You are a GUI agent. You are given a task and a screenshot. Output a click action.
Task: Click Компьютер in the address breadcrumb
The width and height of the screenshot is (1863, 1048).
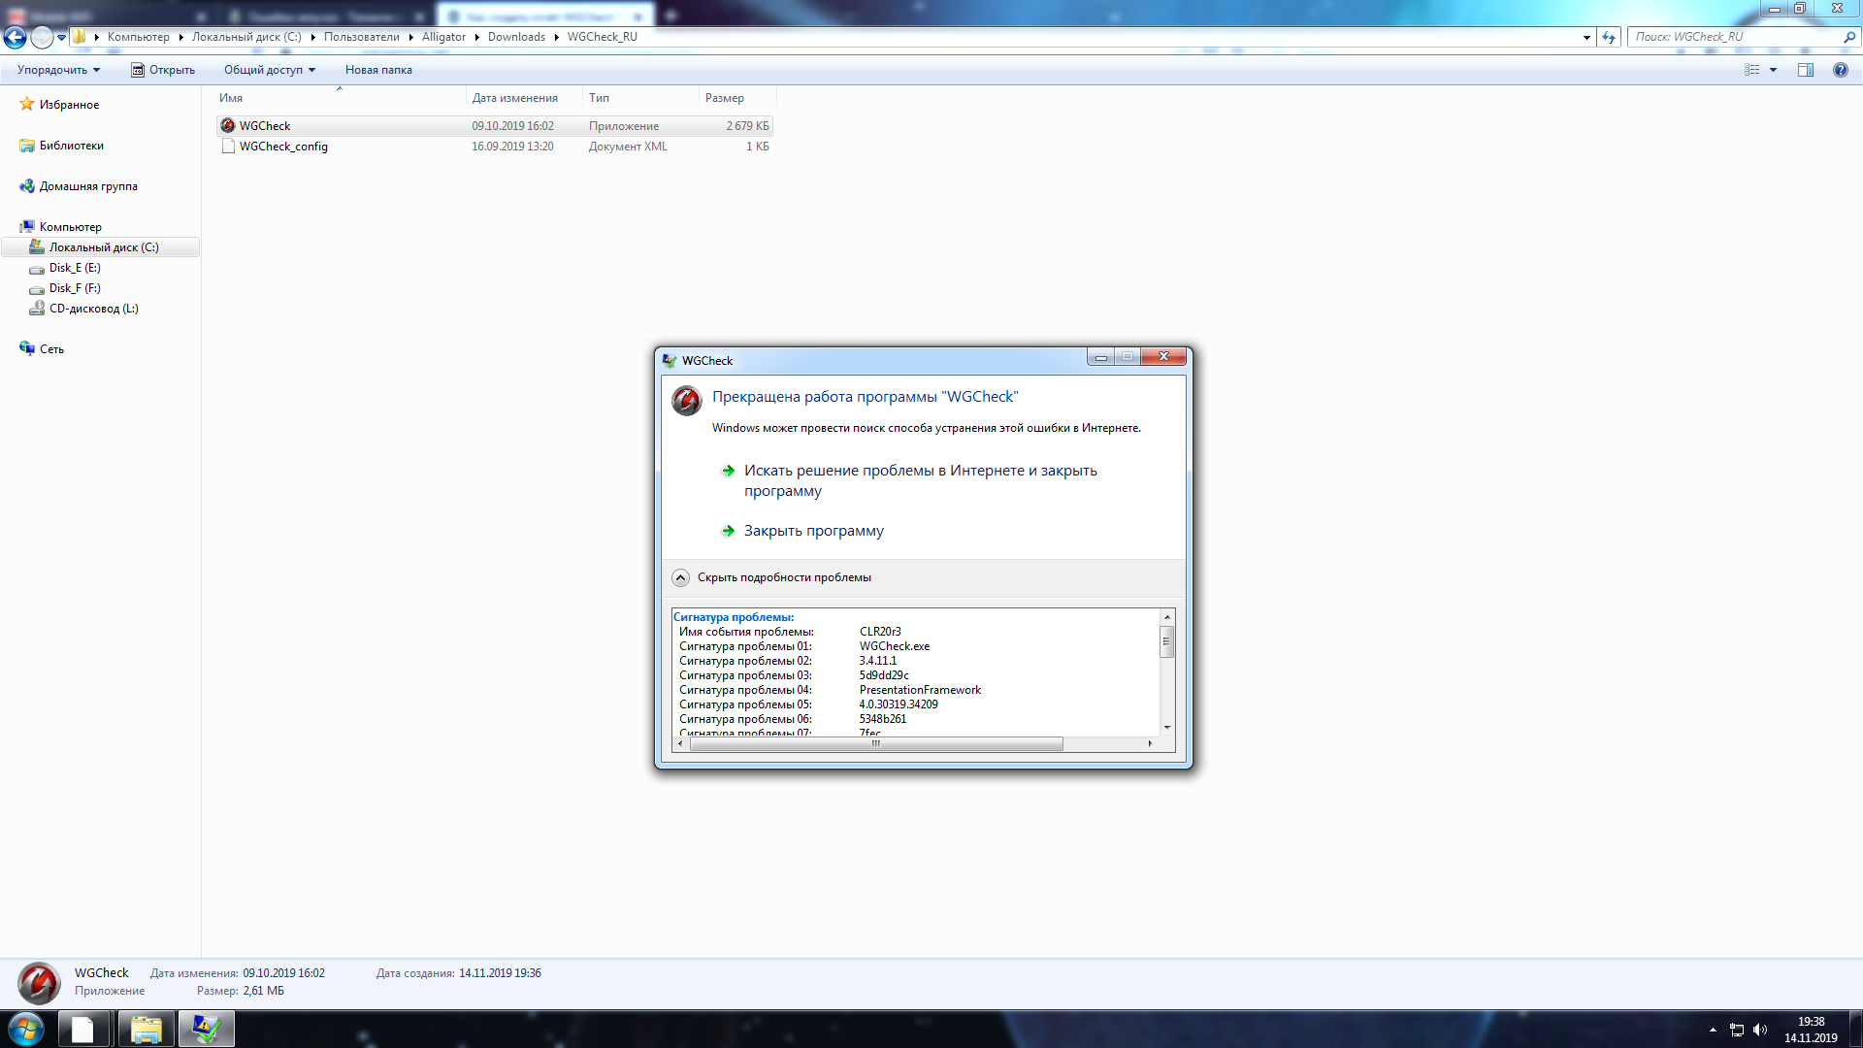(x=138, y=37)
